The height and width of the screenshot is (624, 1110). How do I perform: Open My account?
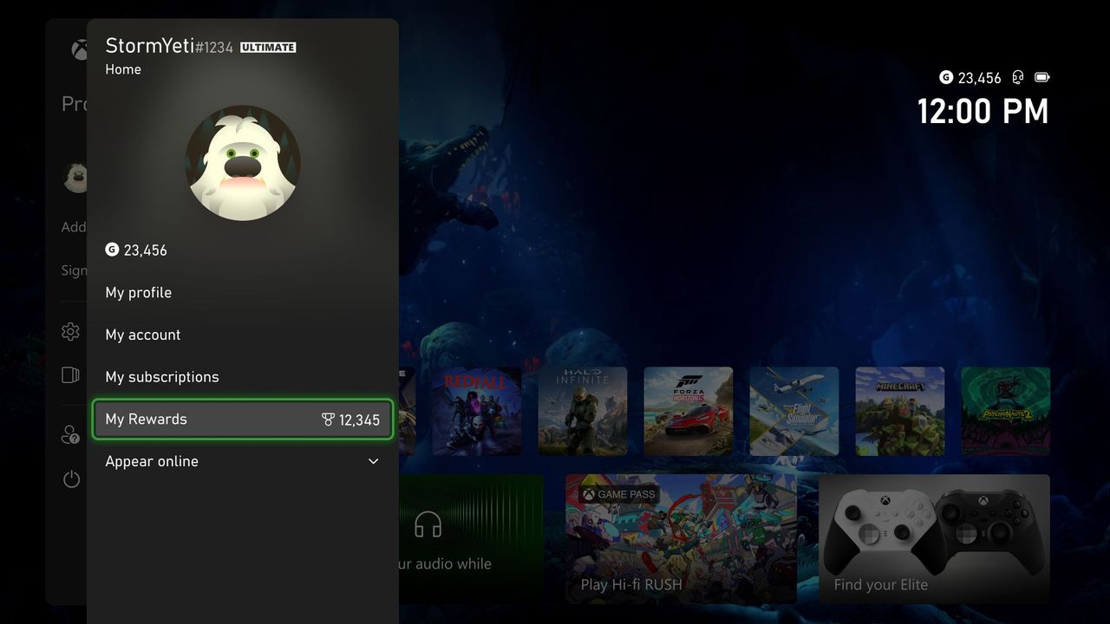[243, 335]
